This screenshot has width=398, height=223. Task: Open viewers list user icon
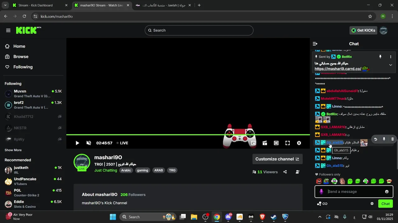tap(297, 172)
